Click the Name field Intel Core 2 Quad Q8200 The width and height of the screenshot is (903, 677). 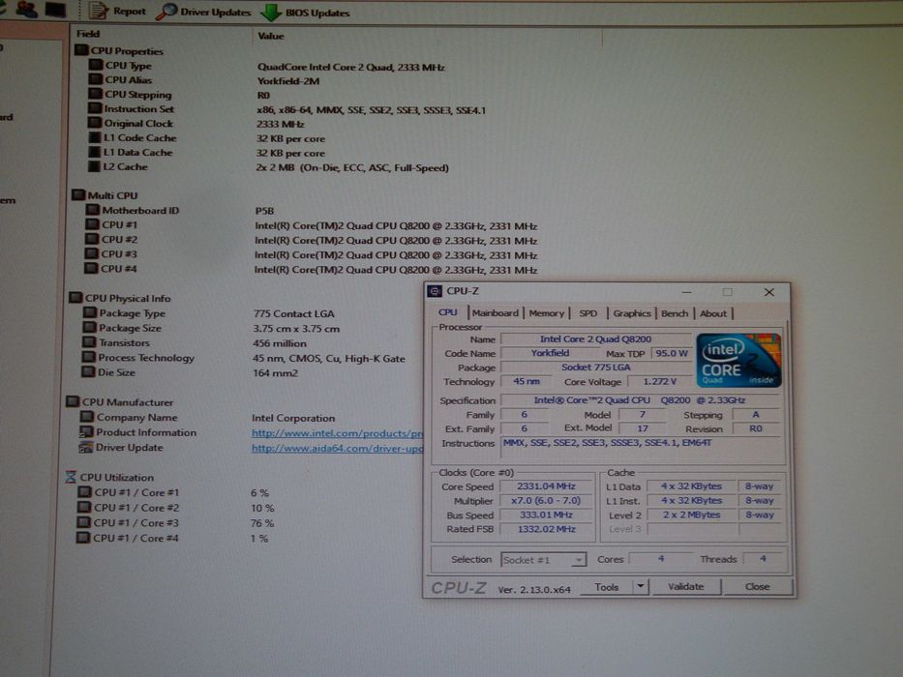[x=596, y=339]
